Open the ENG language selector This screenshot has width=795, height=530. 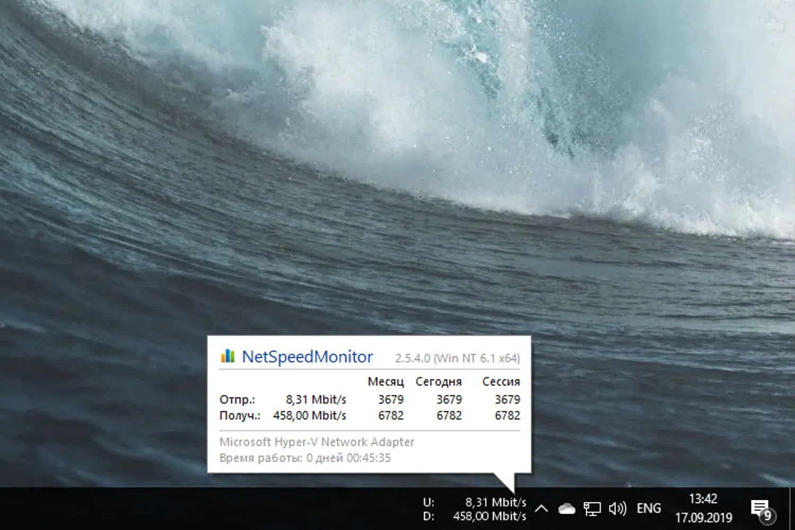(649, 508)
